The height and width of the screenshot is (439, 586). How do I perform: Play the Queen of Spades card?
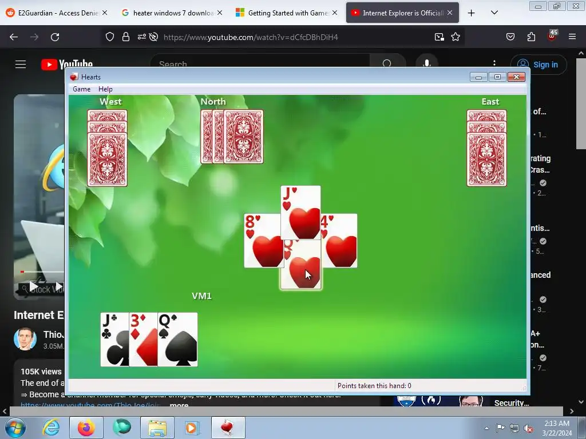coord(177,340)
